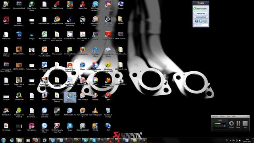Image resolution: width=254 pixels, height=143 pixels.
Task: Stop the screen recording
Action: pos(245,124)
